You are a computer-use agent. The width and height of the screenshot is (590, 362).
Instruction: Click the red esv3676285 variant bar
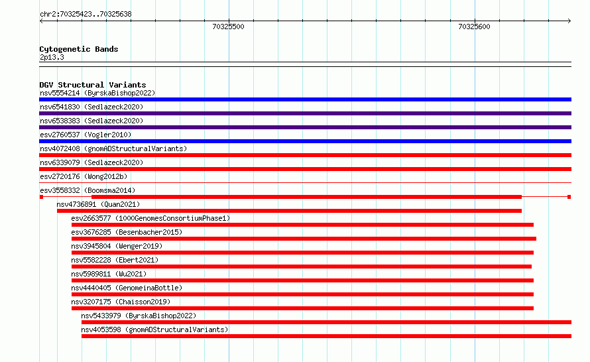[304, 239]
